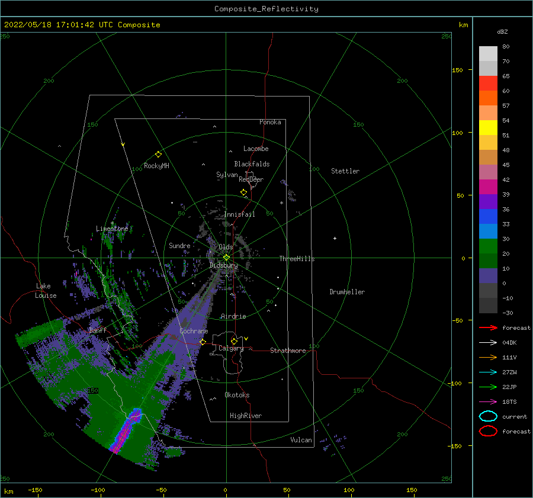
Task: Click the Okotoks label
Action: (x=237, y=395)
